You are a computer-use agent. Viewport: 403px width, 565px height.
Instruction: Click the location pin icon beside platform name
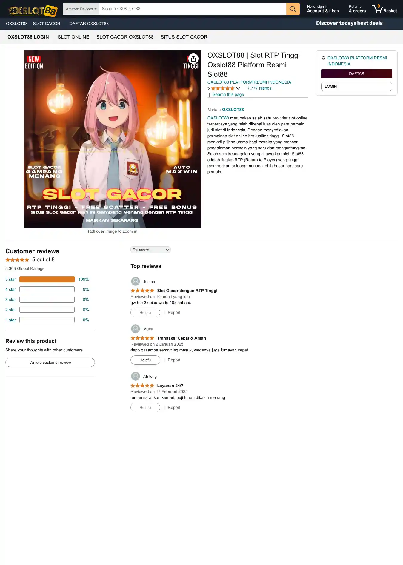tap(324, 58)
